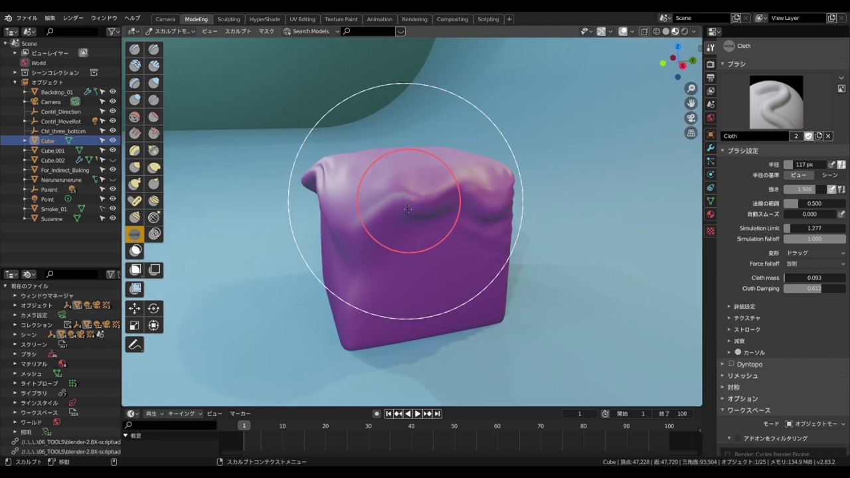Select the Rotate transform tool
Viewport: 850px width, 478px height.
[x=154, y=308]
